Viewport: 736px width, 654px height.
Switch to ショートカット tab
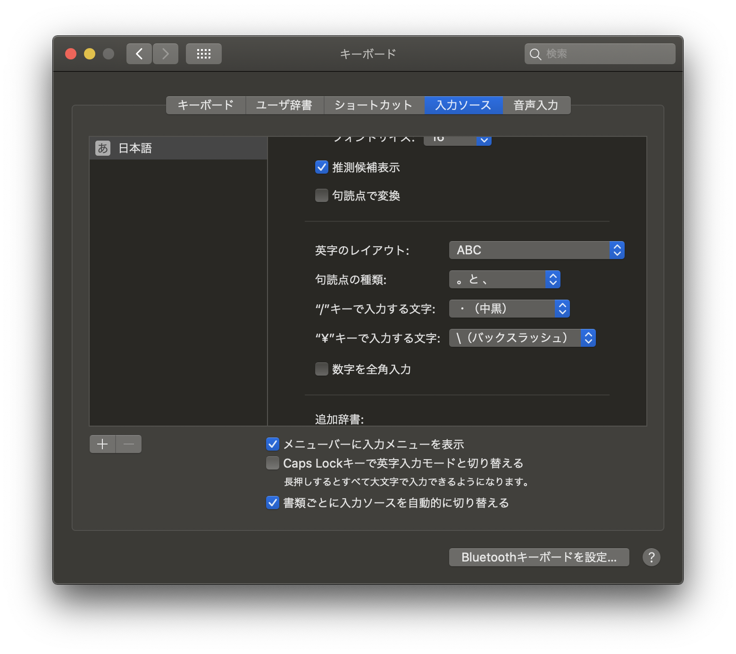tap(374, 105)
